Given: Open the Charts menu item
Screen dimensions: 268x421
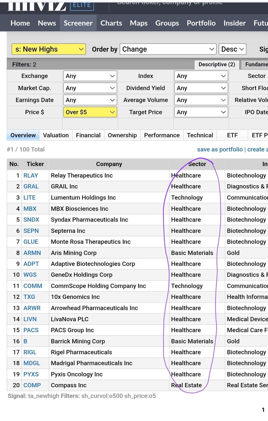Looking at the screenshot, I should (111, 23).
